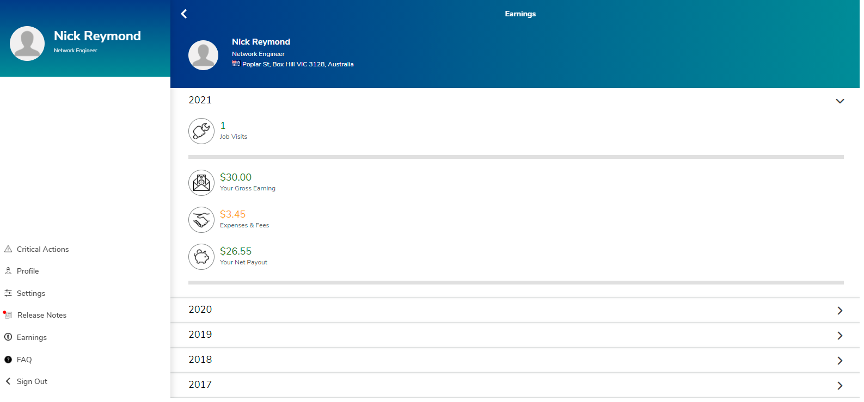Click the header avatar next to Nick Reymond
The height and width of the screenshot is (402, 864).
(203, 55)
